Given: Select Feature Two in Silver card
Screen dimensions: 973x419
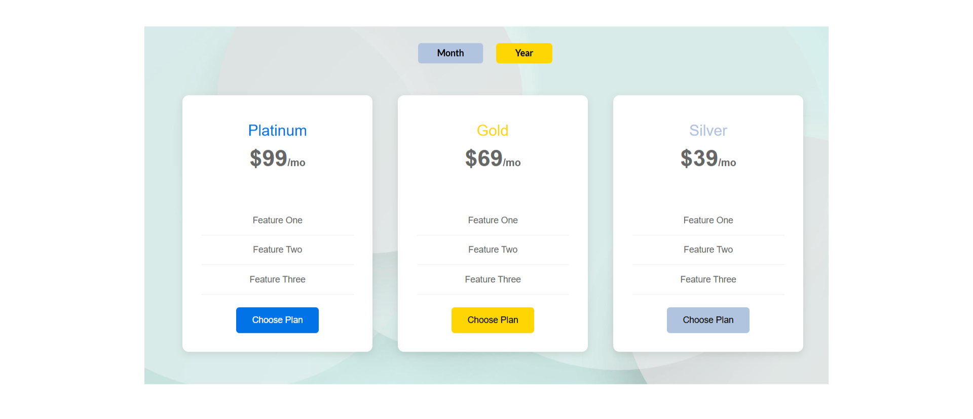Looking at the screenshot, I should 708,249.
